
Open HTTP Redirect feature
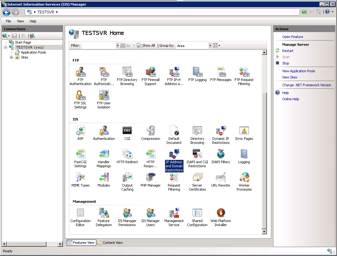127,156
